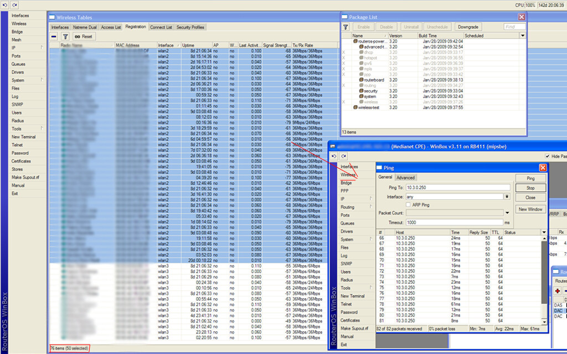Click the advanced-tools package icon
This screenshot has height=354, width=567.
click(x=361, y=47)
